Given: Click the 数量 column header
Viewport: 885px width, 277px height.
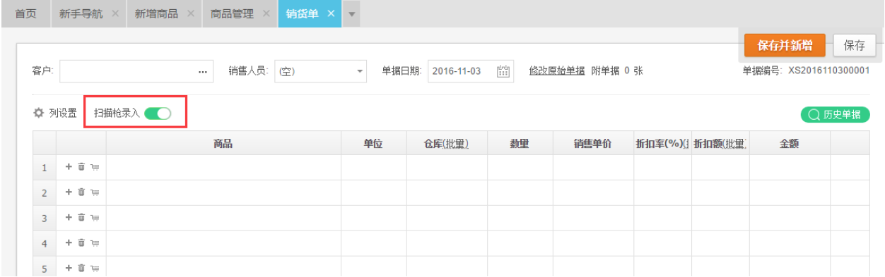Looking at the screenshot, I should coord(520,144).
